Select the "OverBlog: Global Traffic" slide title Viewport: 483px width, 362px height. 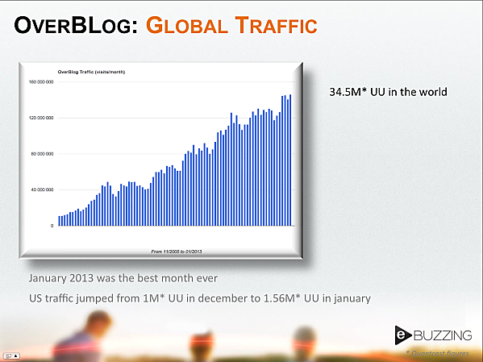(x=166, y=25)
